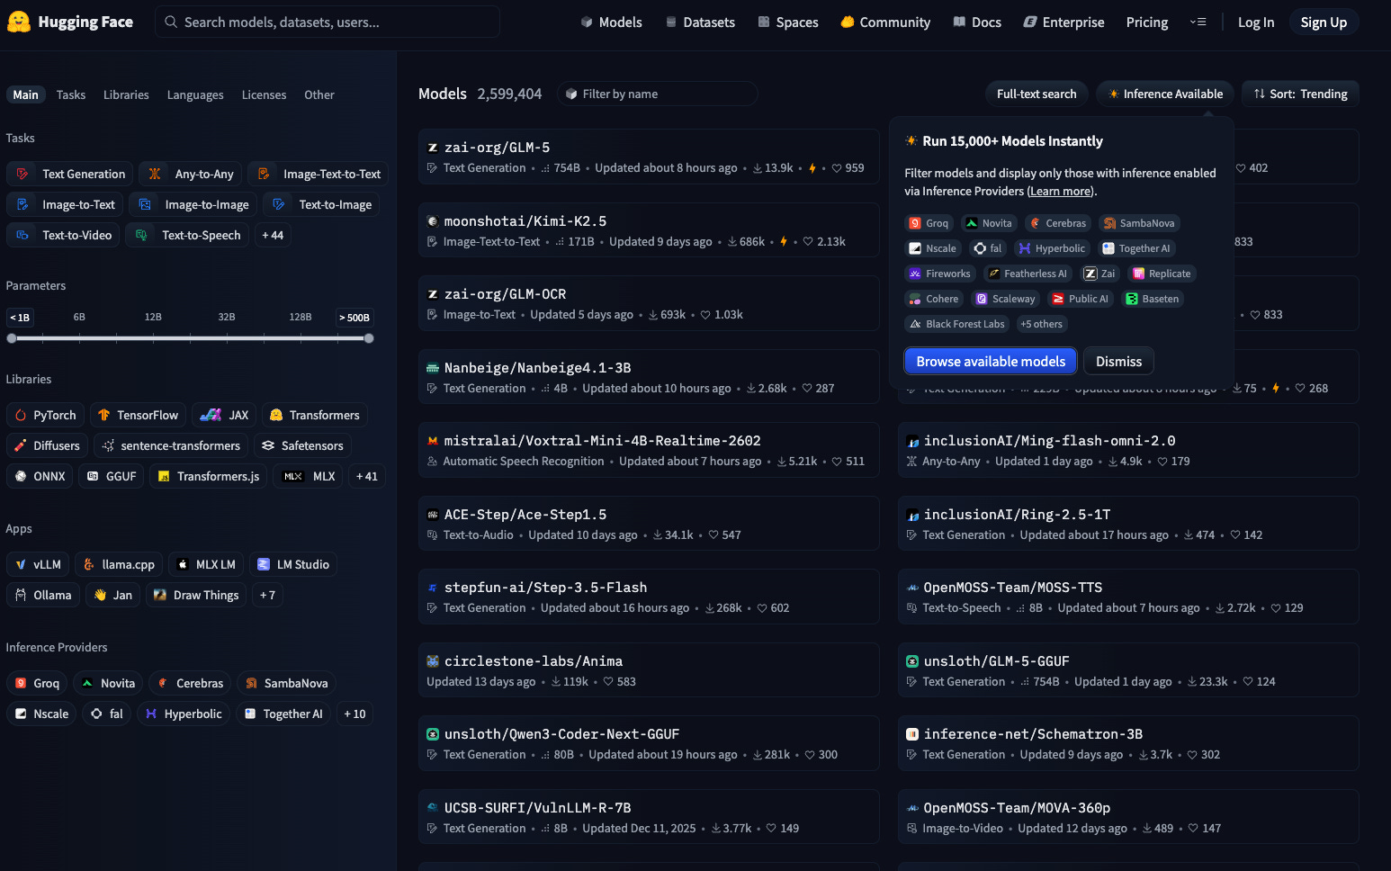Viewport: 1391px width, 871px height.
Task: Toggle the Image-Text-to-Text task filter
Action: click(318, 174)
